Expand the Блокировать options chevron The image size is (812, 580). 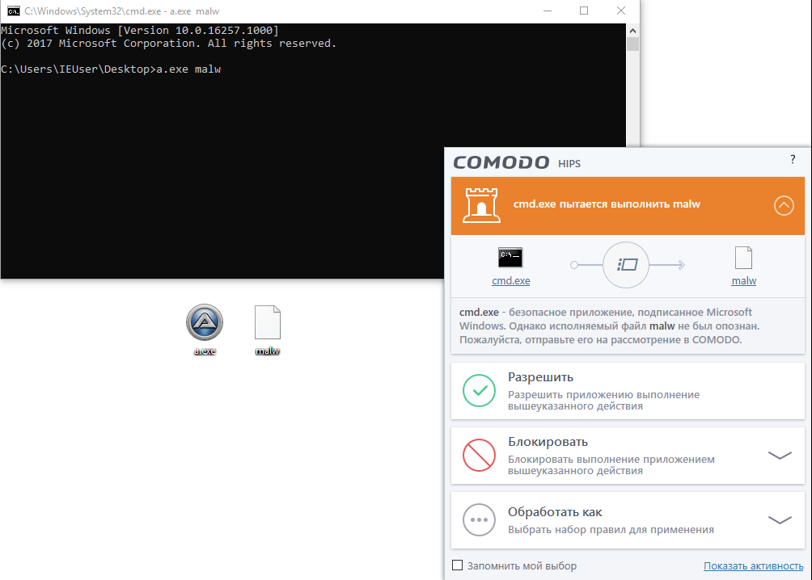pos(780,456)
